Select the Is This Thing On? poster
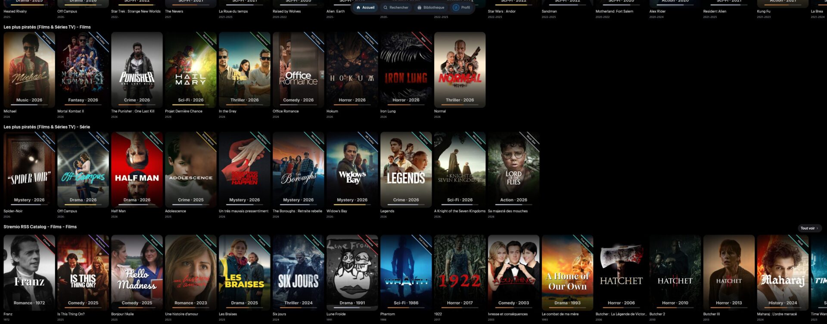This screenshot has width=827, height=324. [x=83, y=272]
